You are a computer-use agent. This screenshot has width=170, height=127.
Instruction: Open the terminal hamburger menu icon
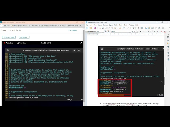(x=79, y=50)
